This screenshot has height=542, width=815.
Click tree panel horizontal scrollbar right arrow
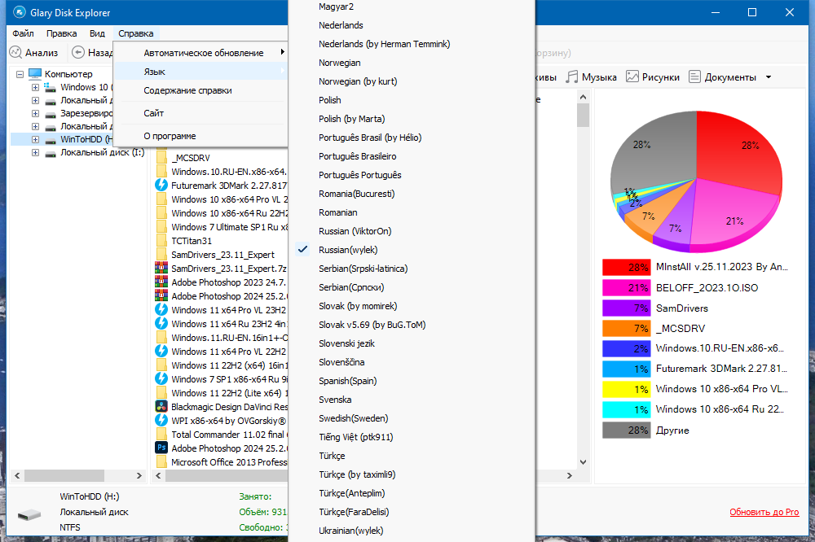click(x=139, y=475)
